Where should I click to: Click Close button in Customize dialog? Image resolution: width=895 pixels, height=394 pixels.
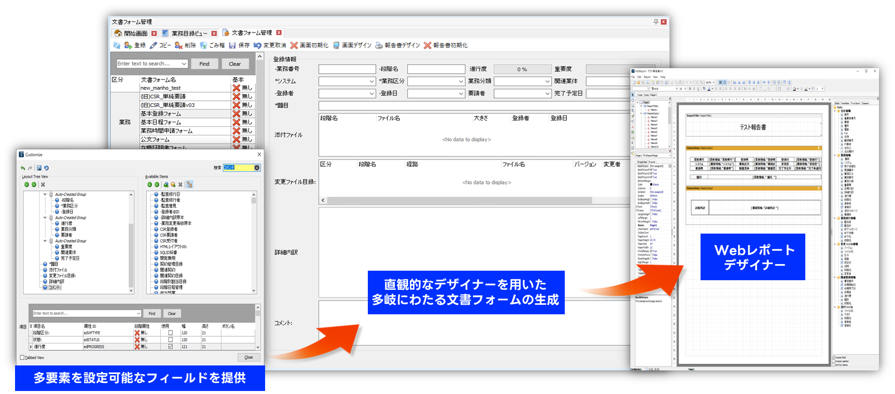click(249, 357)
